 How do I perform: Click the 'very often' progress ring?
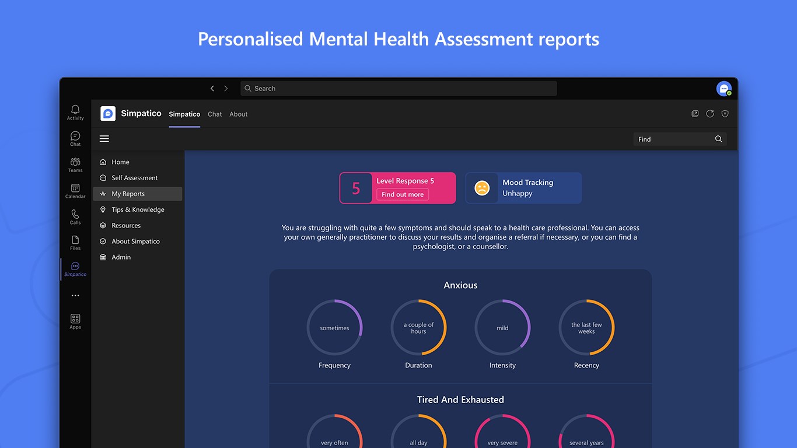point(335,432)
